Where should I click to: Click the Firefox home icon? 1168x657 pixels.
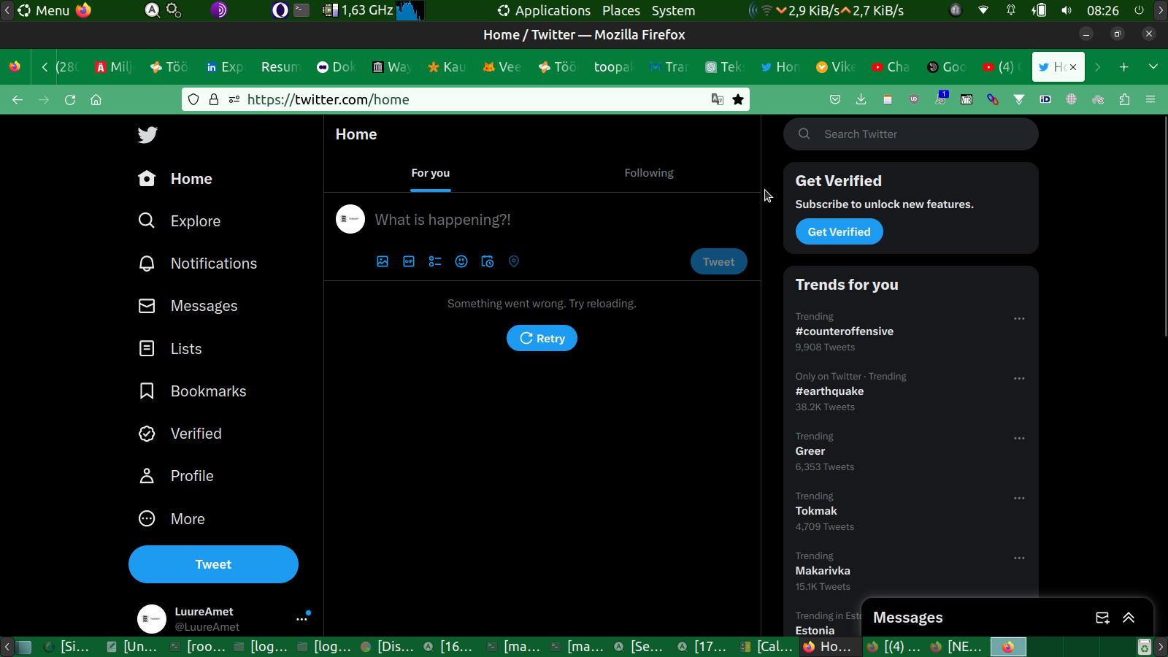(x=96, y=99)
